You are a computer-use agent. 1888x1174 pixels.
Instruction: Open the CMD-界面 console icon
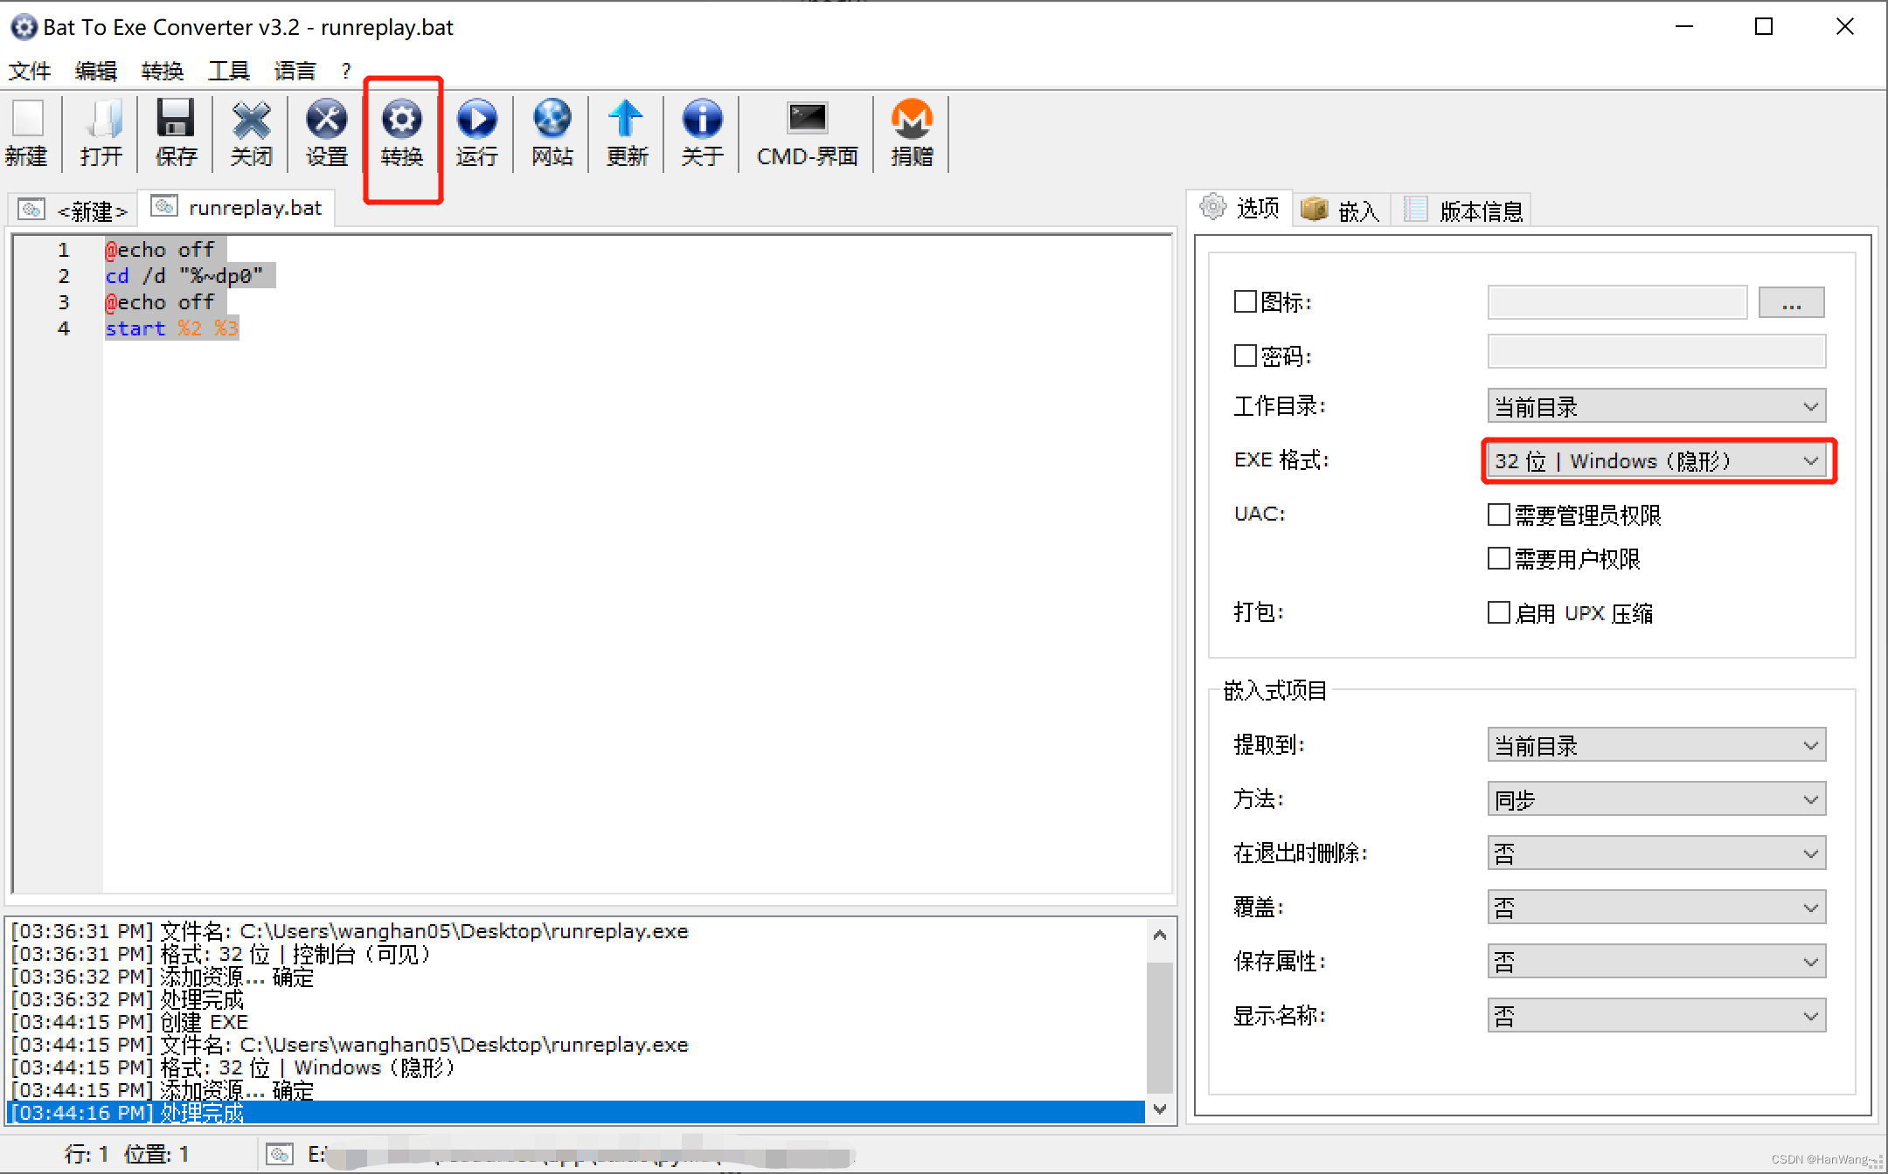coord(807,118)
